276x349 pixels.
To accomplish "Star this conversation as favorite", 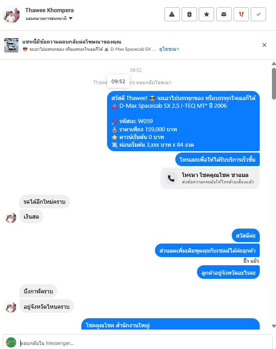I will 206,14.
